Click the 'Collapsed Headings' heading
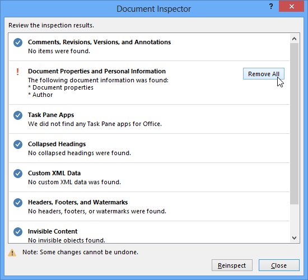The width and height of the screenshot is (308, 280). (57, 144)
